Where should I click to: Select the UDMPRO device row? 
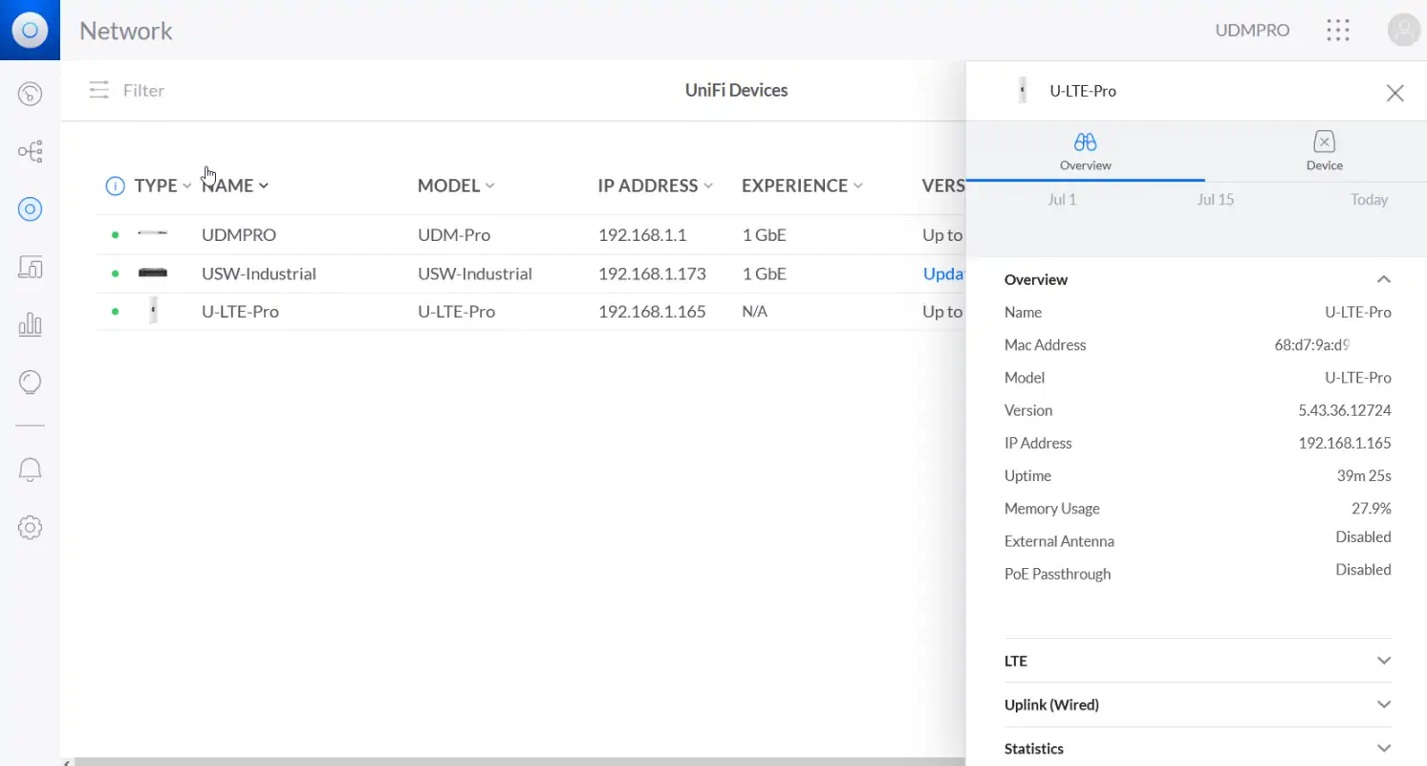click(239, 234)
